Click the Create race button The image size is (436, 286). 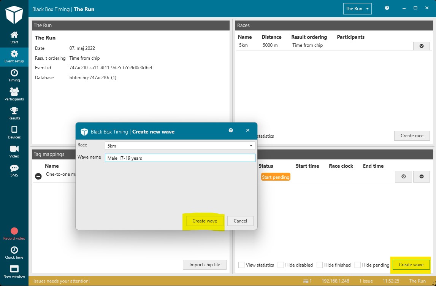412,136
